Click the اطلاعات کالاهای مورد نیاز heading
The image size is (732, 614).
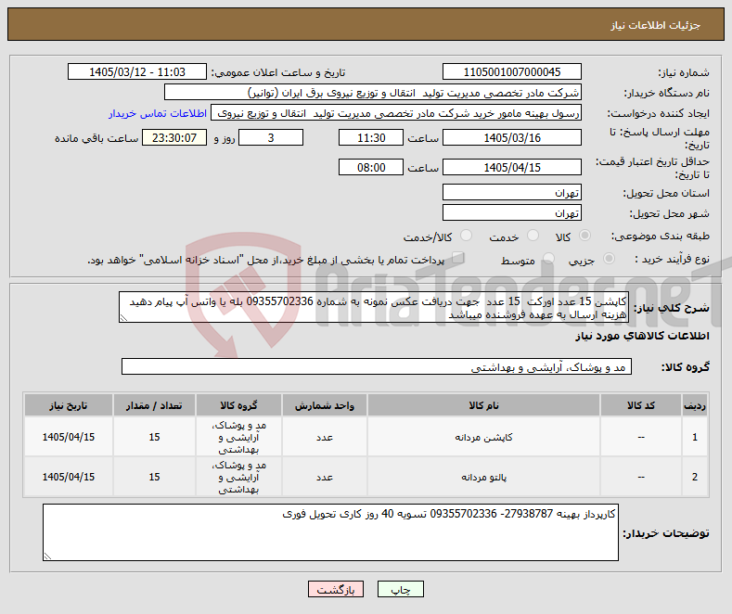[x=642, y=336]
